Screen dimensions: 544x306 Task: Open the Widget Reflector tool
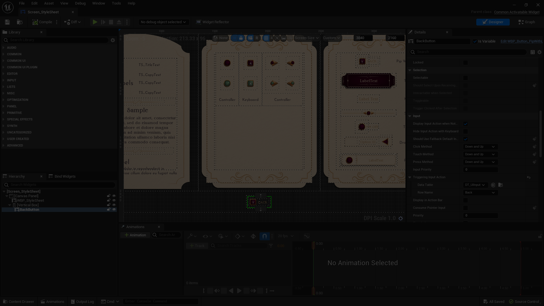[212, 22]
